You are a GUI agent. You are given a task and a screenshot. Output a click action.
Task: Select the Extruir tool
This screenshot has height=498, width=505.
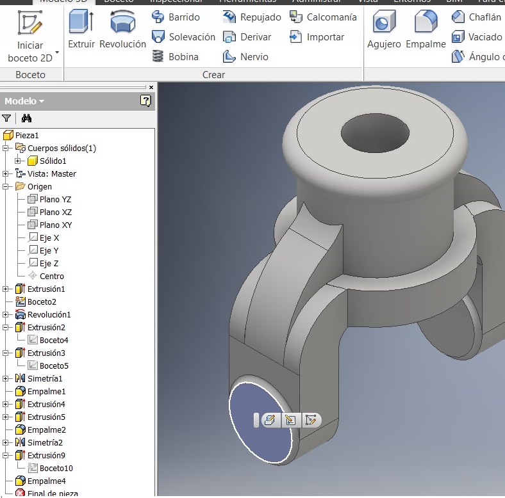[x=81, y=29]
